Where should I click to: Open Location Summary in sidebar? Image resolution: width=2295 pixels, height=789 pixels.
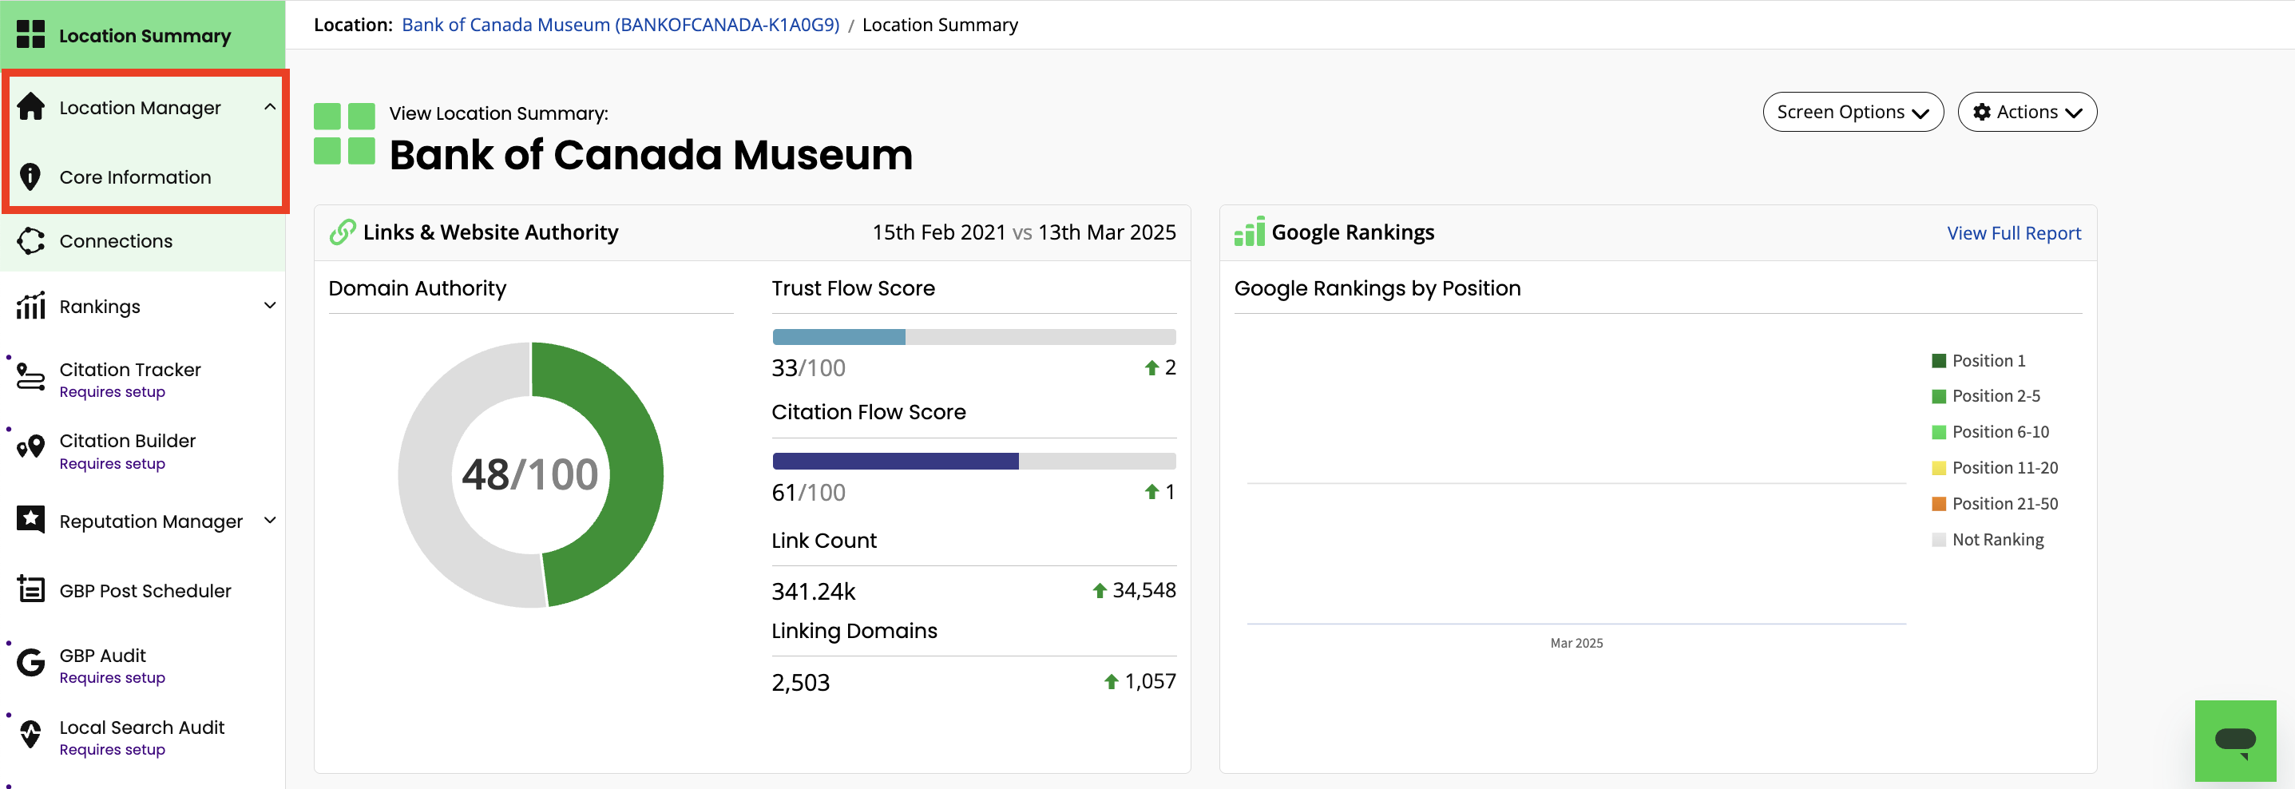tap(143, 34)
